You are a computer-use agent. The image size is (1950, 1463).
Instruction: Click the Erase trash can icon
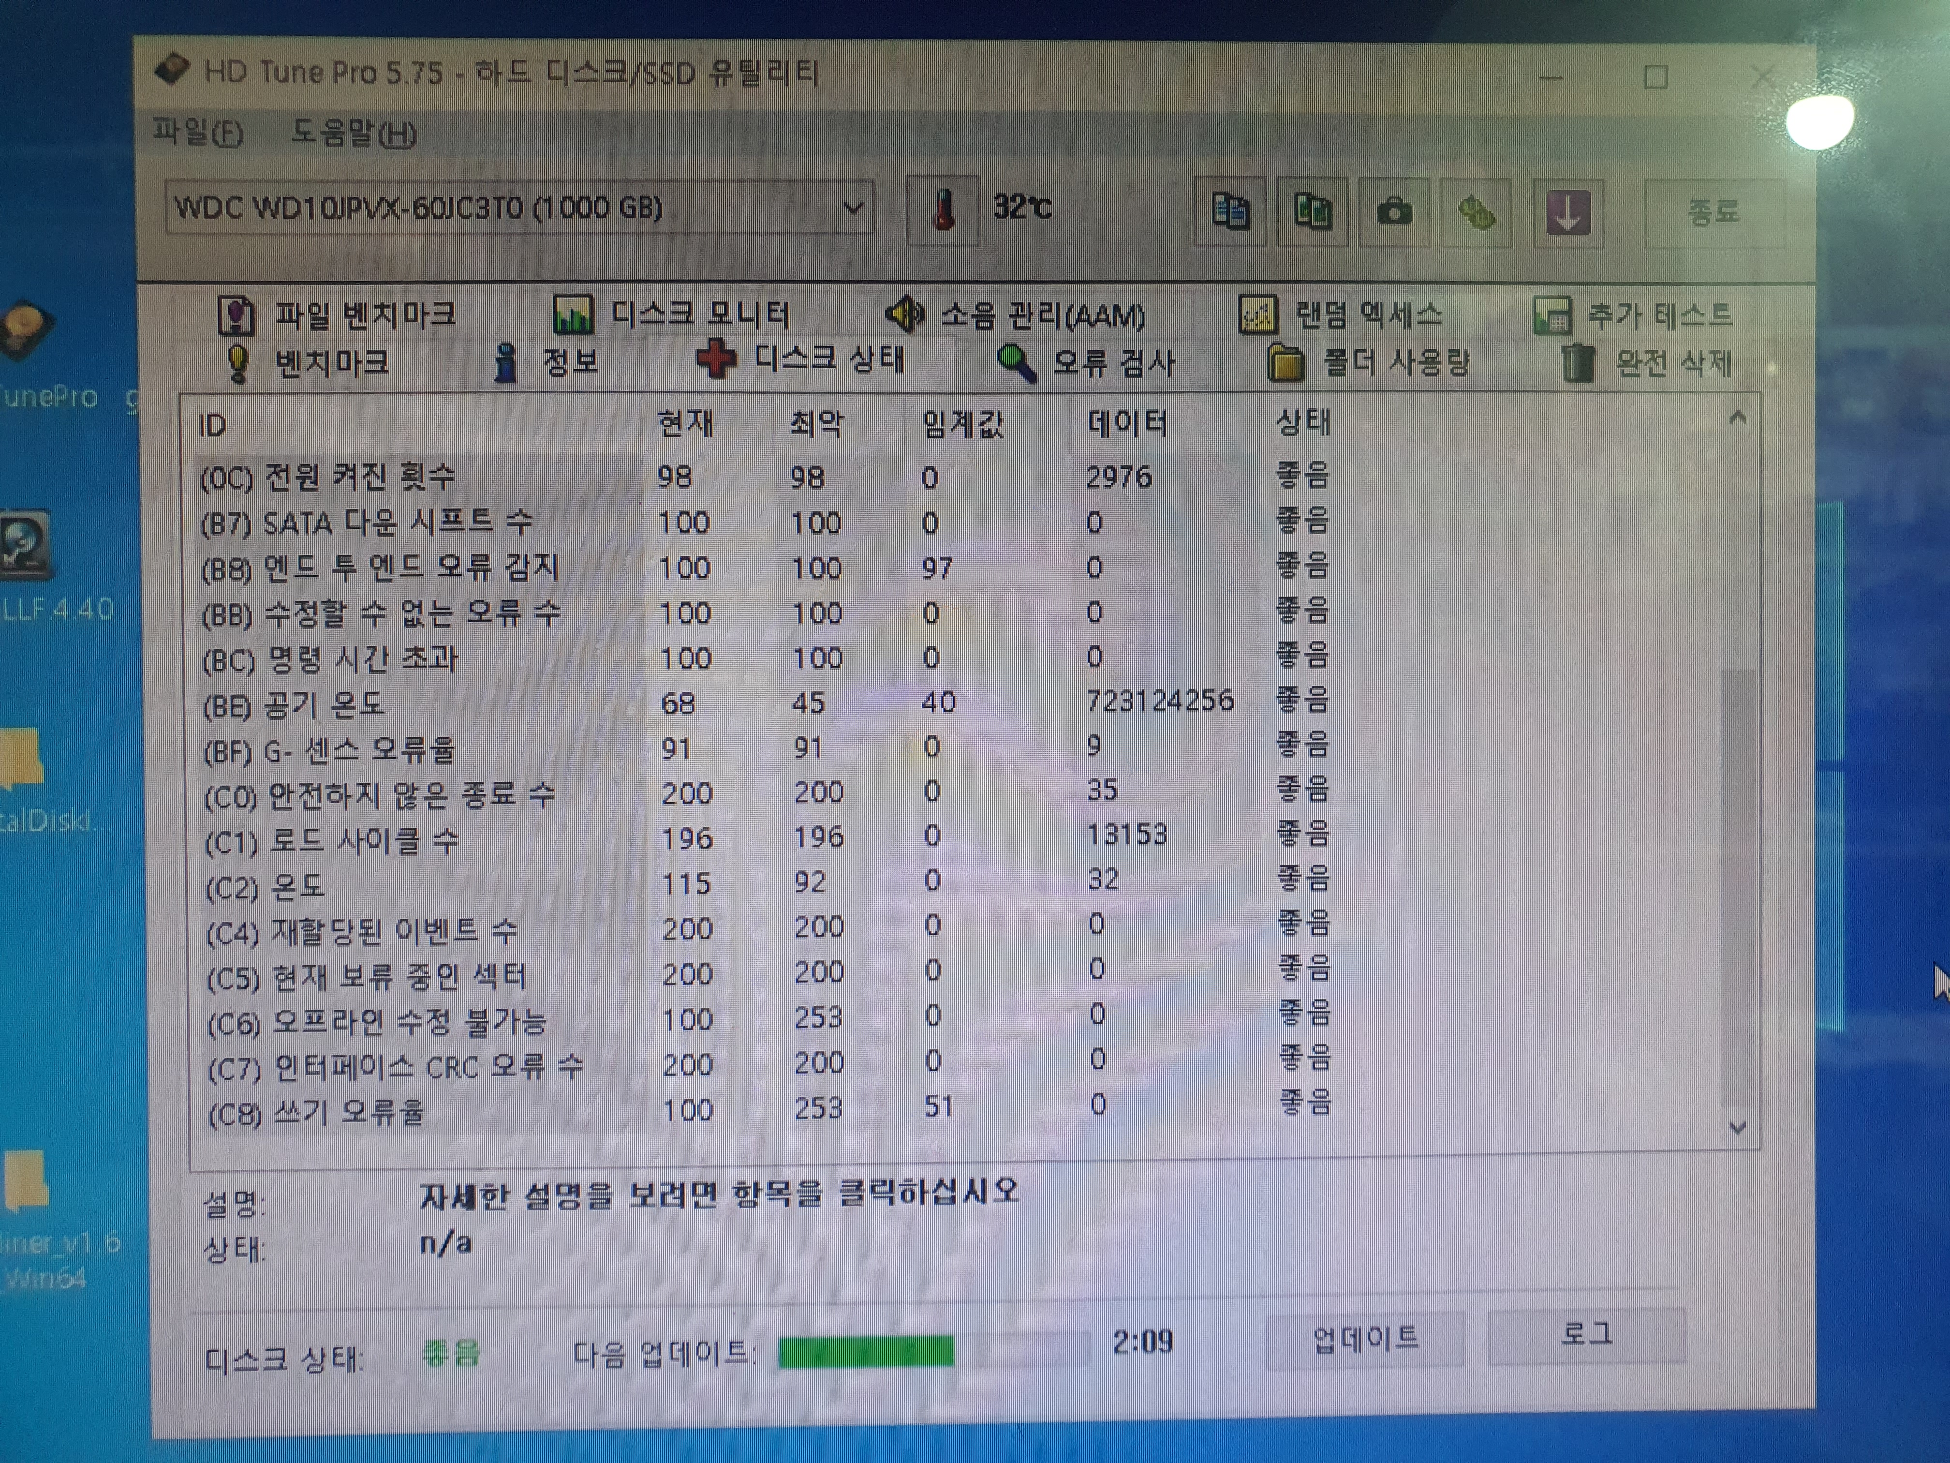(1578, 363)
